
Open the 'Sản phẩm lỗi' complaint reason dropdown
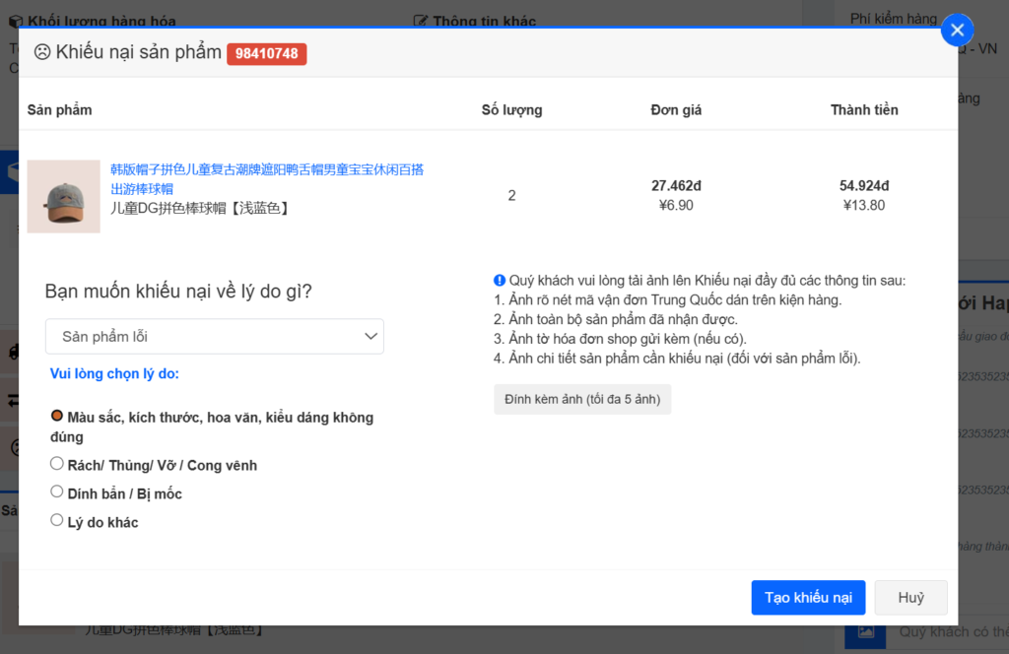pos(214,337)
